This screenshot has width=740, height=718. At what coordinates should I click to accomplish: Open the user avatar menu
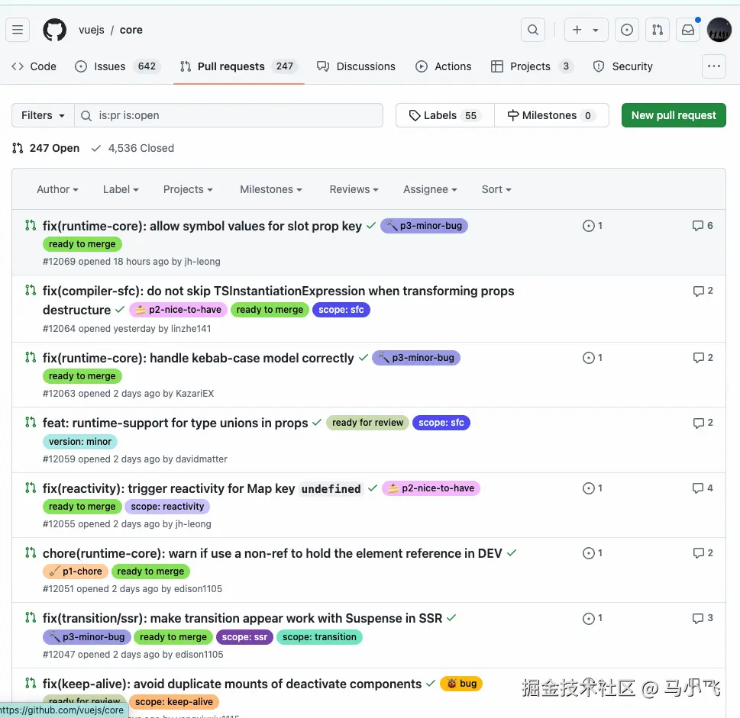(719, 30)
